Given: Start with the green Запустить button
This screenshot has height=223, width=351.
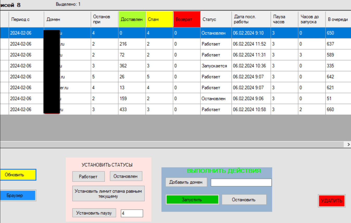Looking at the screenshot, I should point(192,200).
